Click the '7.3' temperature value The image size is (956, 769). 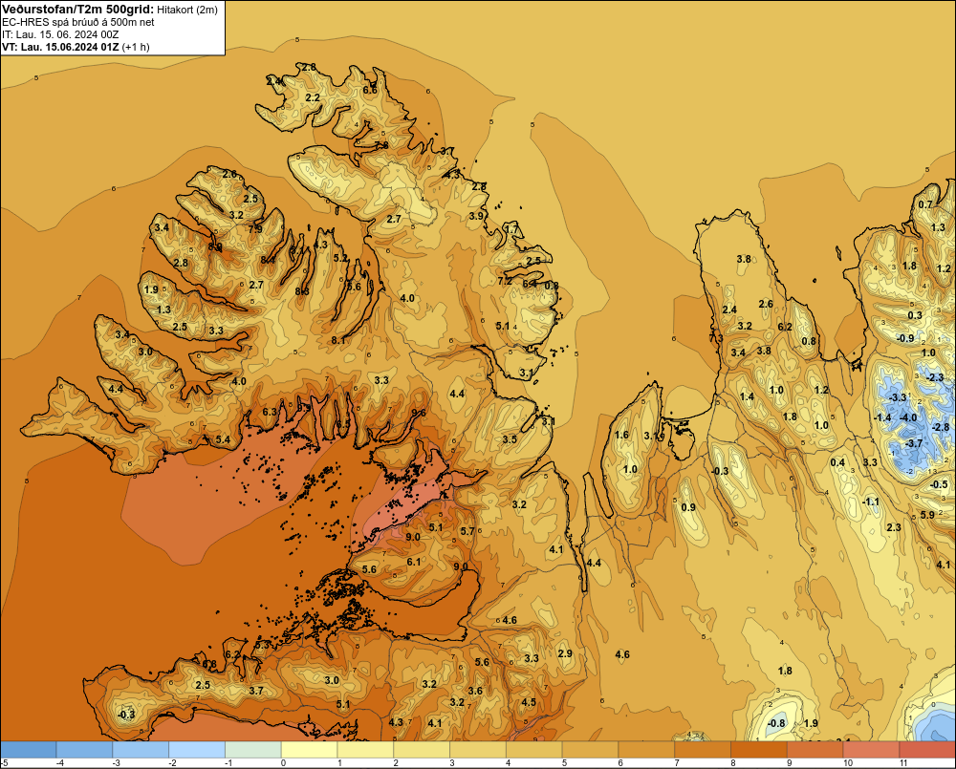[716, 337]
